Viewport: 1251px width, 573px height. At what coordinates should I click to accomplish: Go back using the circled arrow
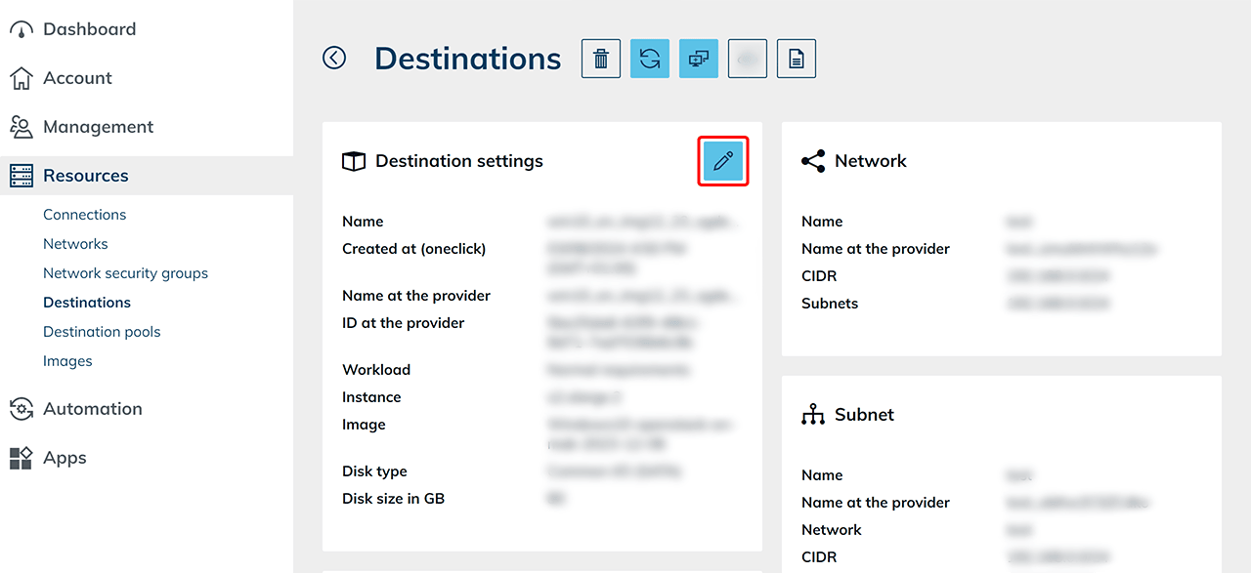[x=334, y=59]
